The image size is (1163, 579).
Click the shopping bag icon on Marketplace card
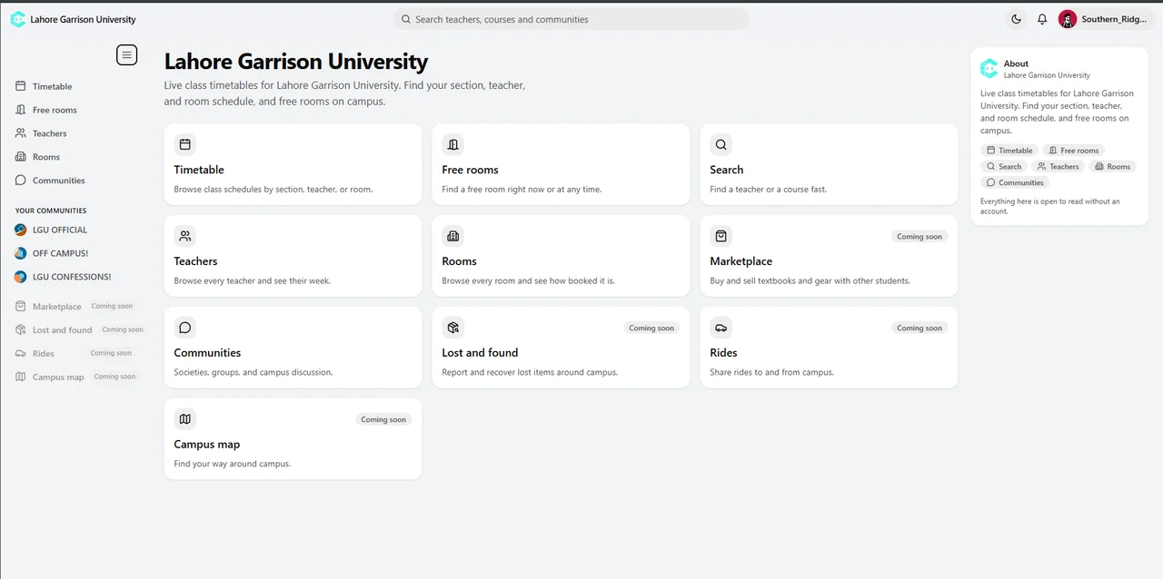point(721,236)
